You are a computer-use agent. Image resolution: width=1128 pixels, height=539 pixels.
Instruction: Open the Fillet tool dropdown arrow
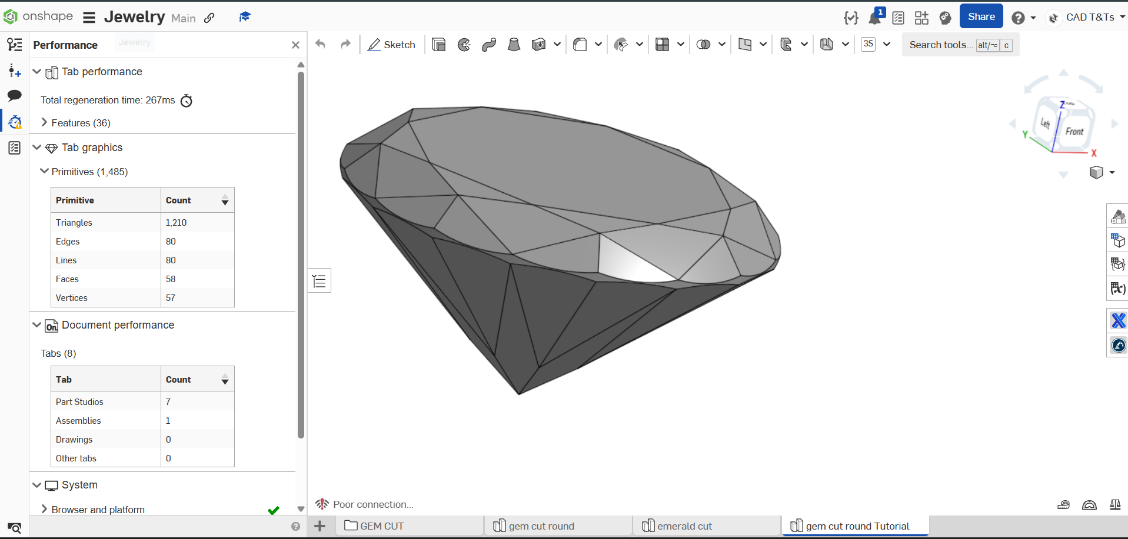click(598, 45)
